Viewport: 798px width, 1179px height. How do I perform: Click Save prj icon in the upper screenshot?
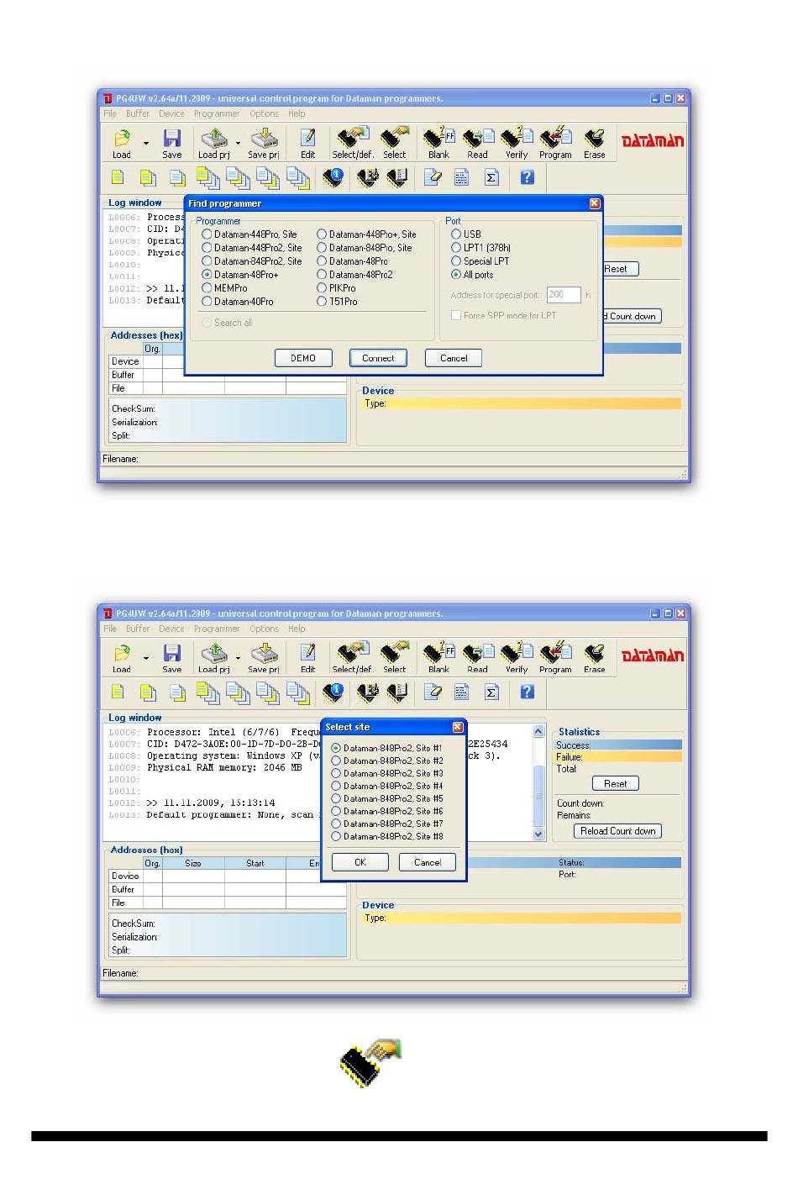pyautogui.click(x=264, y=138)
